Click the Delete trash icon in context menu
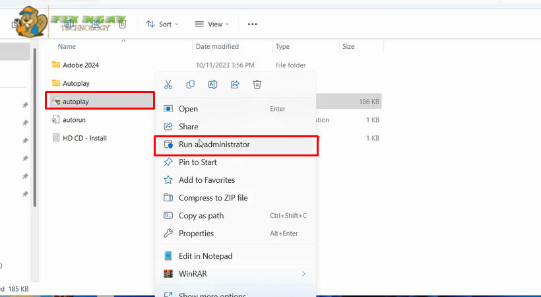The width and height of the screenshot is (541, 297). 257,84
